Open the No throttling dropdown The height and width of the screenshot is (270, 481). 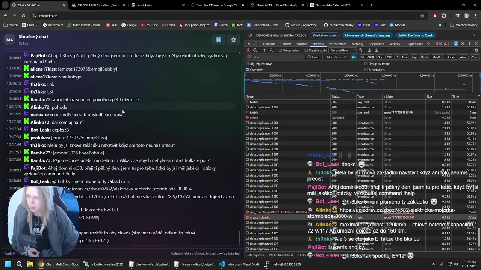(343, 50)
